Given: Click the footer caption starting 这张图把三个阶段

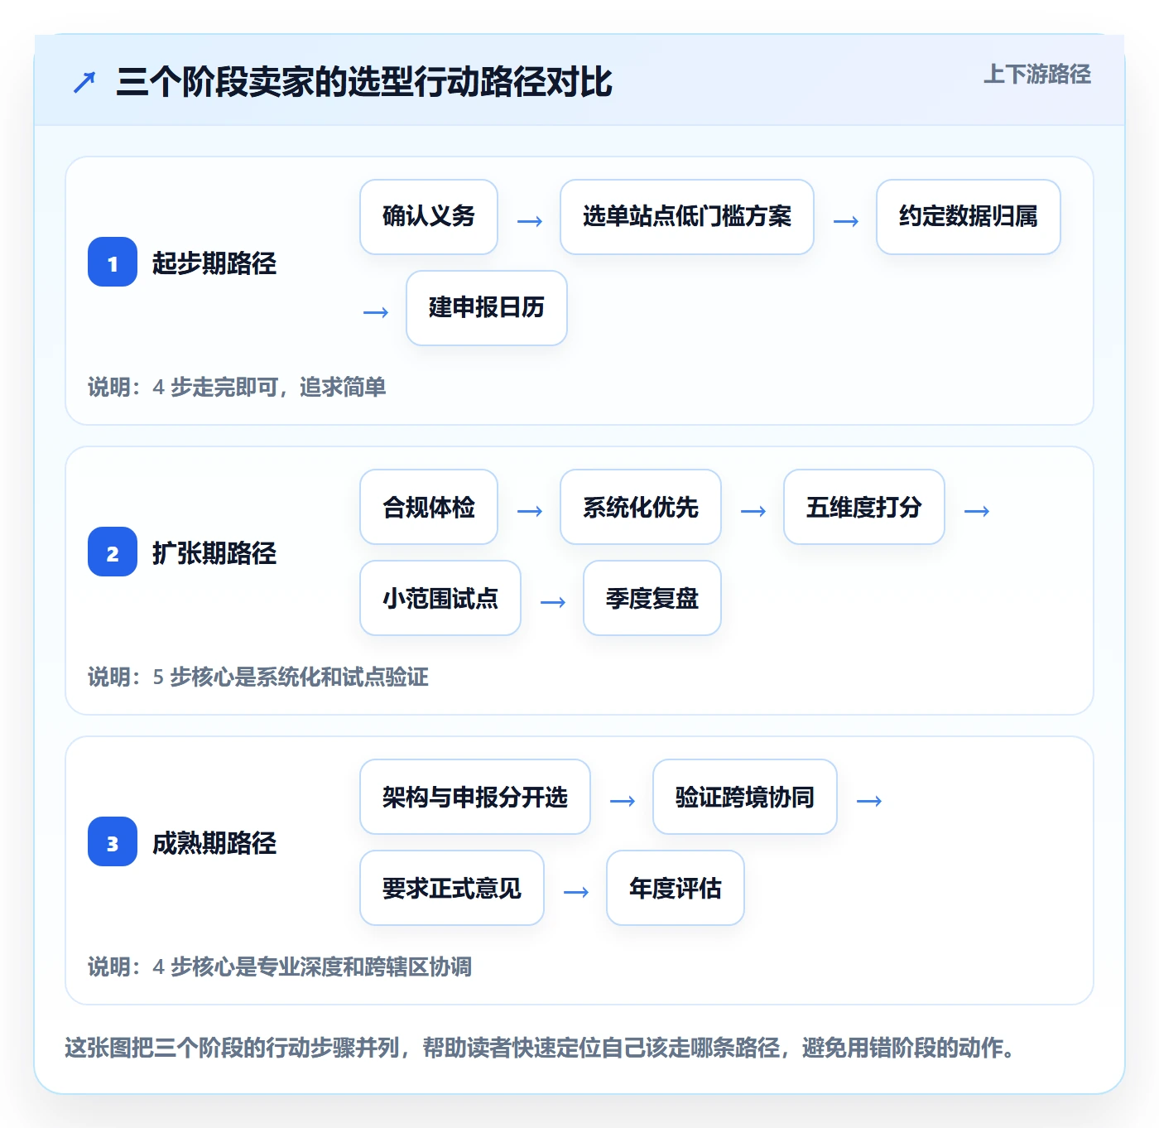Looking at the screenshot, I should 541,1048.
